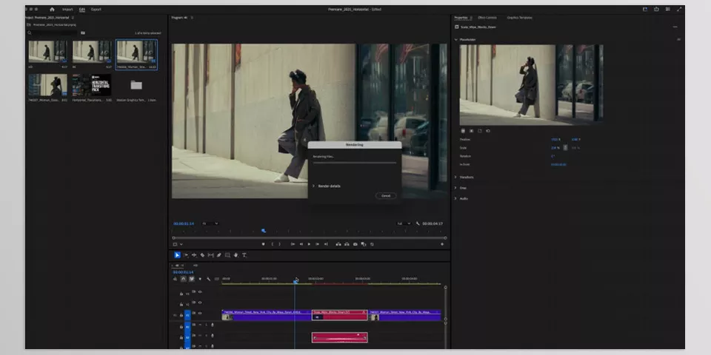Click the Step Forward one frame button
The height and width of the screenshot is (355, 711).
pos(318,244)
